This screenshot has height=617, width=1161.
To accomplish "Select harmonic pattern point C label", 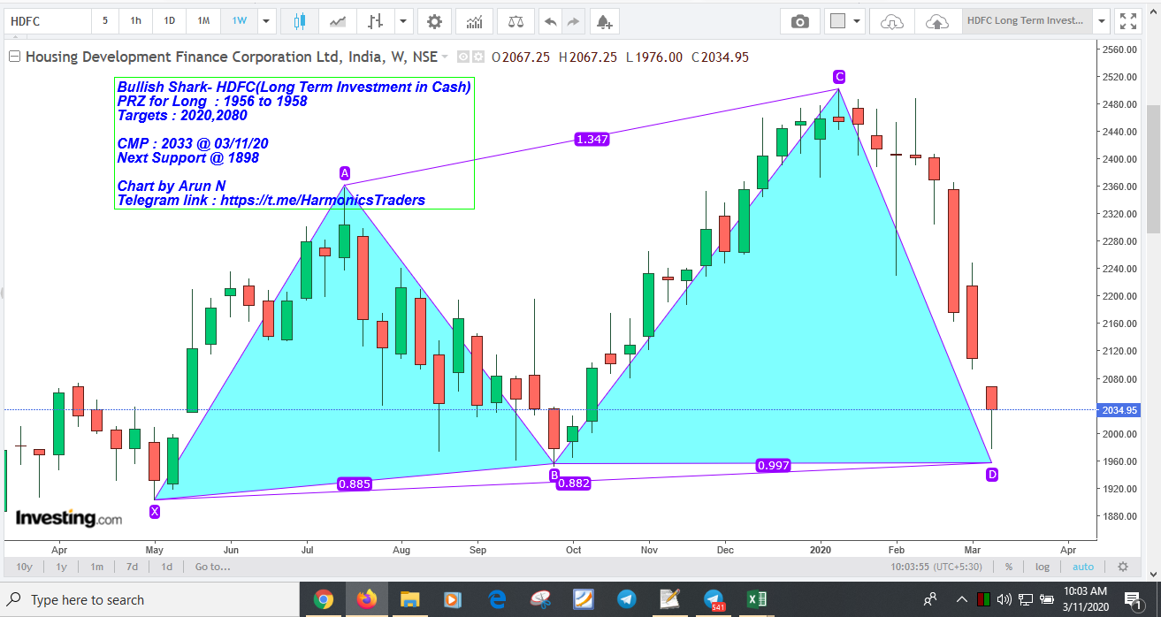I will [838, 77].
